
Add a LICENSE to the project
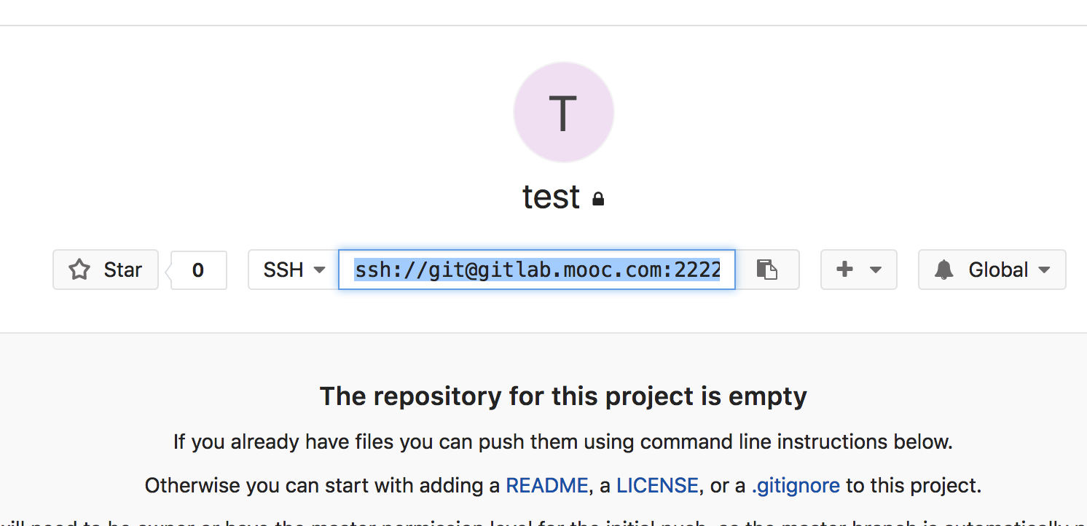click(656, 484)
